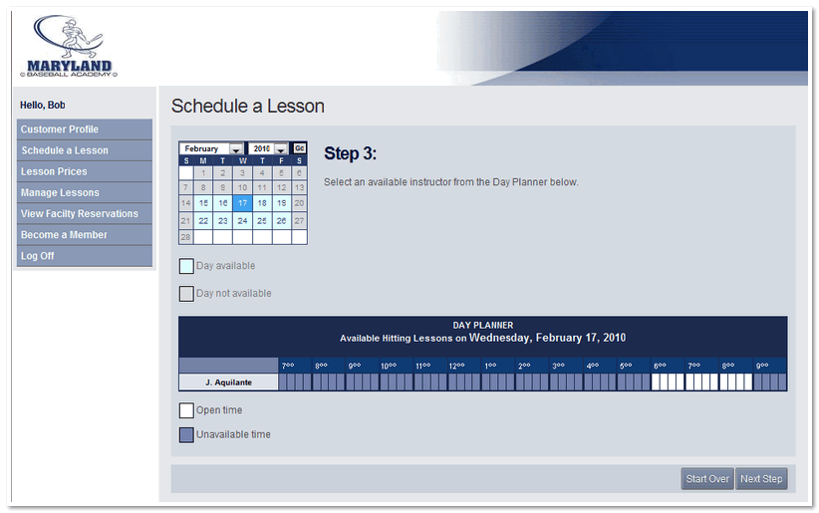The width and height of the screenshot is (819, 513).
Task: Click the Maryland Baseball Academy logo
Action: tap(69, 47)
